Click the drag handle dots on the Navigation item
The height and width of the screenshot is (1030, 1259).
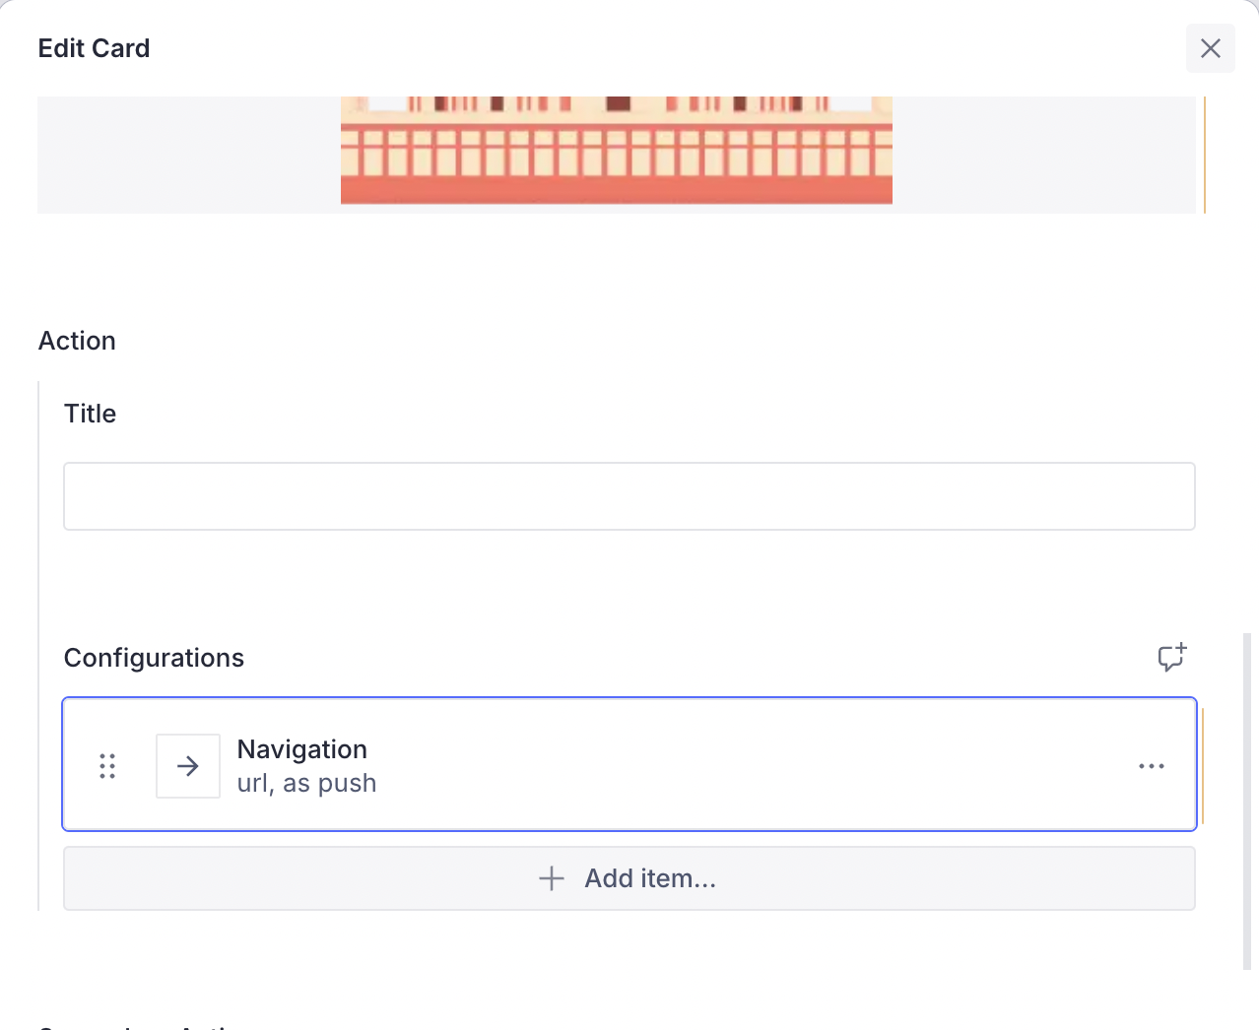click(107, 765)
